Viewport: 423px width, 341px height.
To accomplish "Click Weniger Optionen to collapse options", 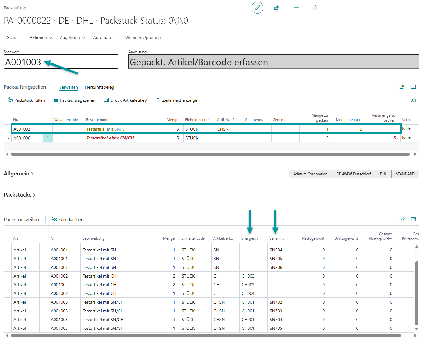I will tap(143, 37).
